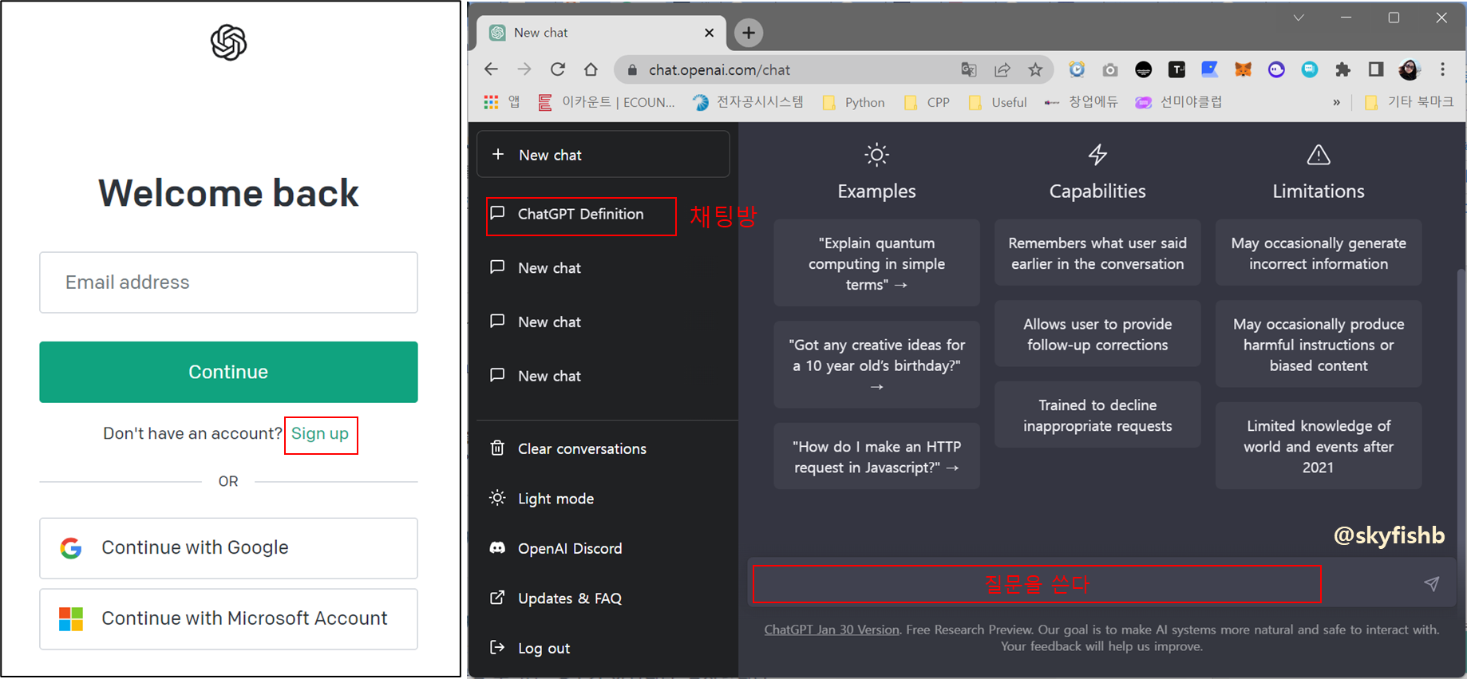1467x679 pixels.
Task: Start a chat with the + New chat button
Action: 603,154
